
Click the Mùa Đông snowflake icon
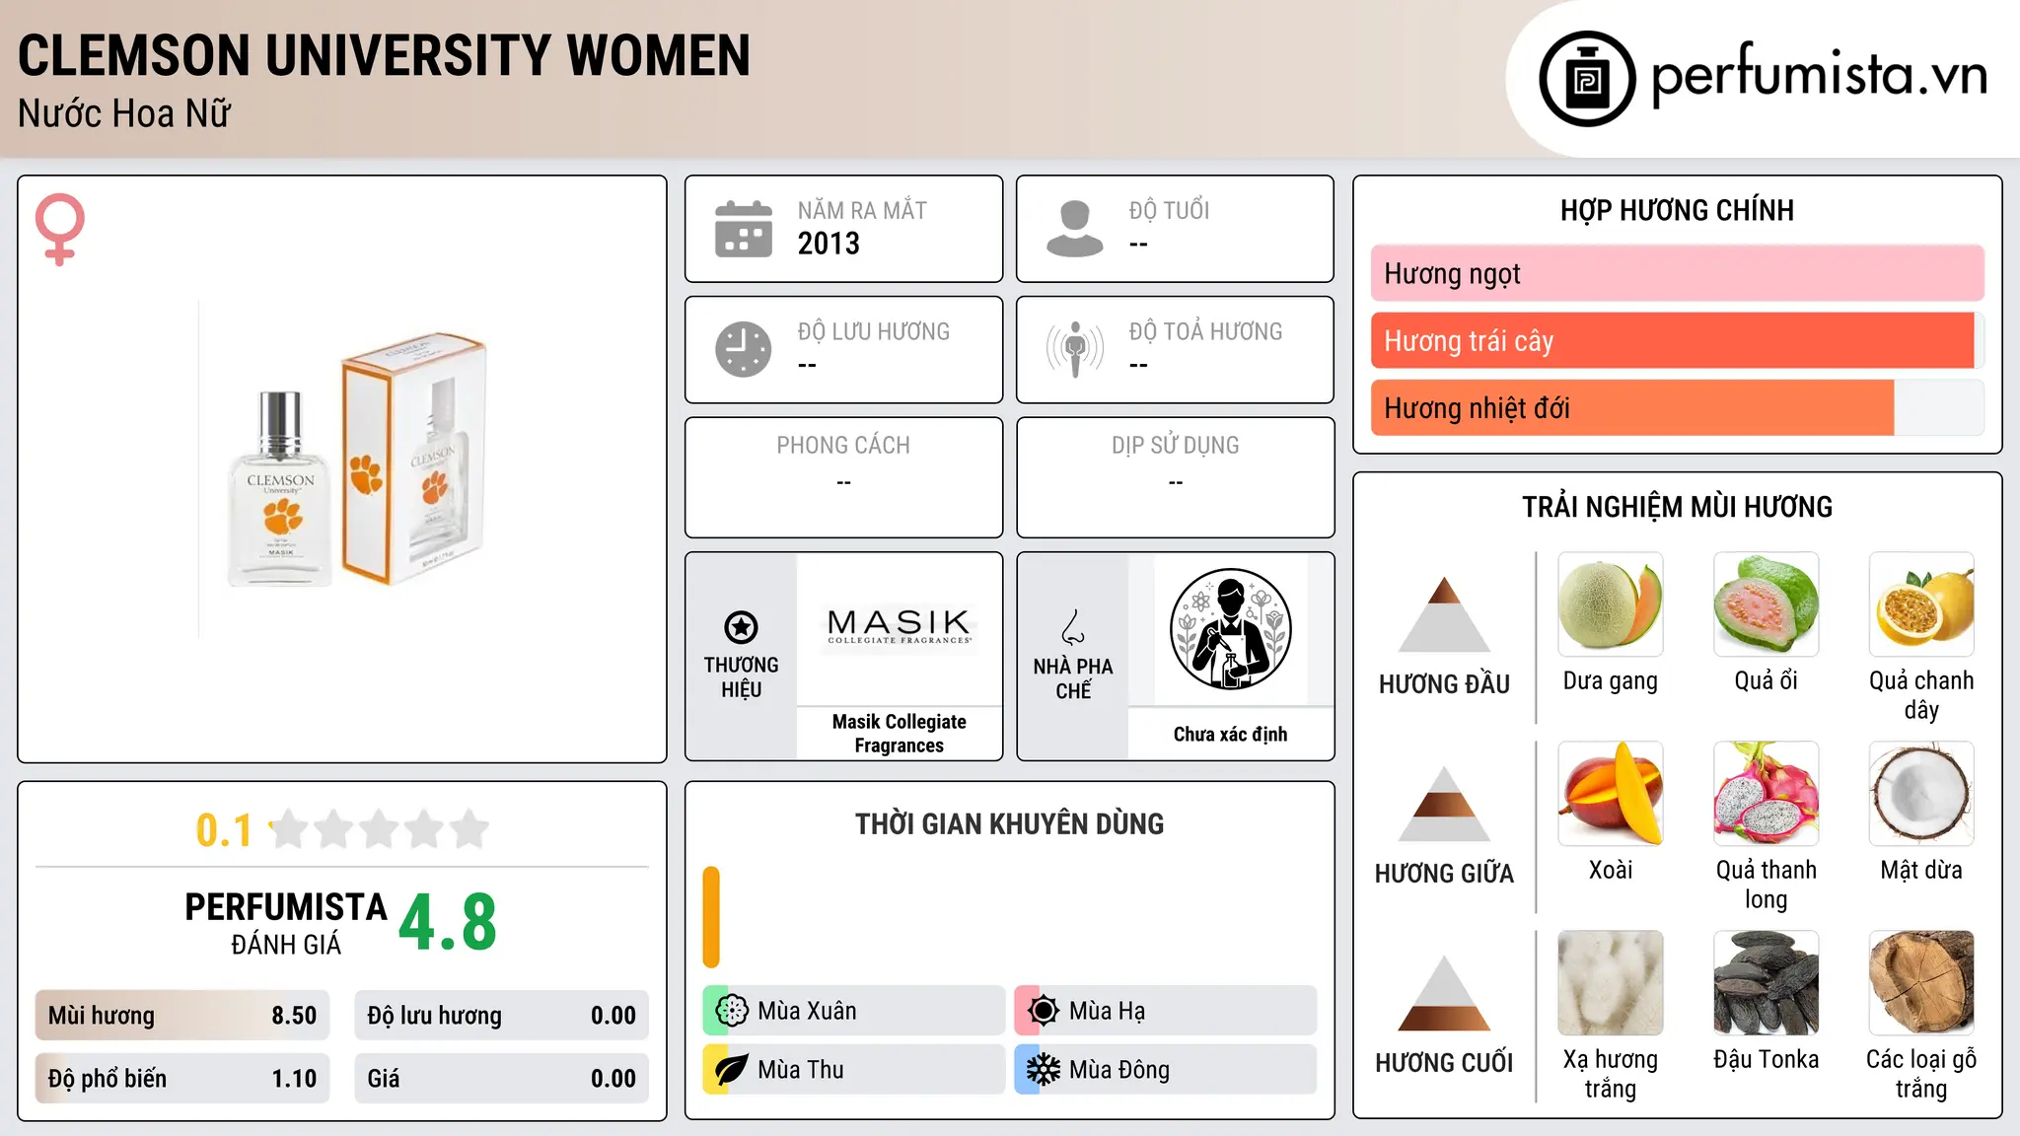point(1044,1070)
